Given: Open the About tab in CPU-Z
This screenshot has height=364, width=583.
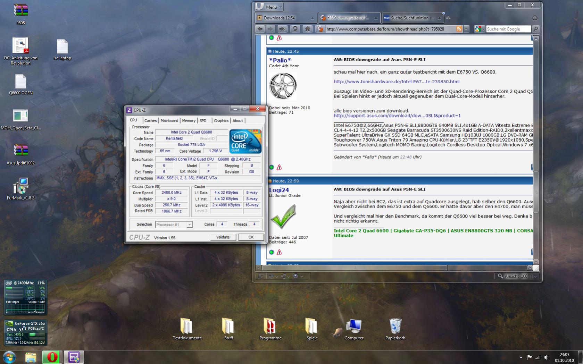Looking at the screenshot, I should [x=238, y=121].
